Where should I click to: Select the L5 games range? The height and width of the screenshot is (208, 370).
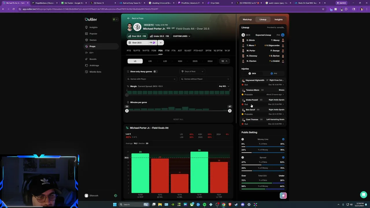135,61
